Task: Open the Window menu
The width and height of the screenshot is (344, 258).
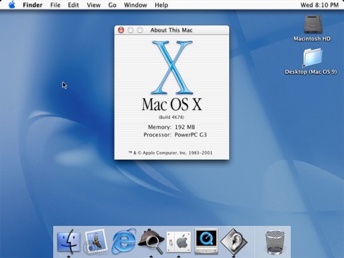Action: 135,5
